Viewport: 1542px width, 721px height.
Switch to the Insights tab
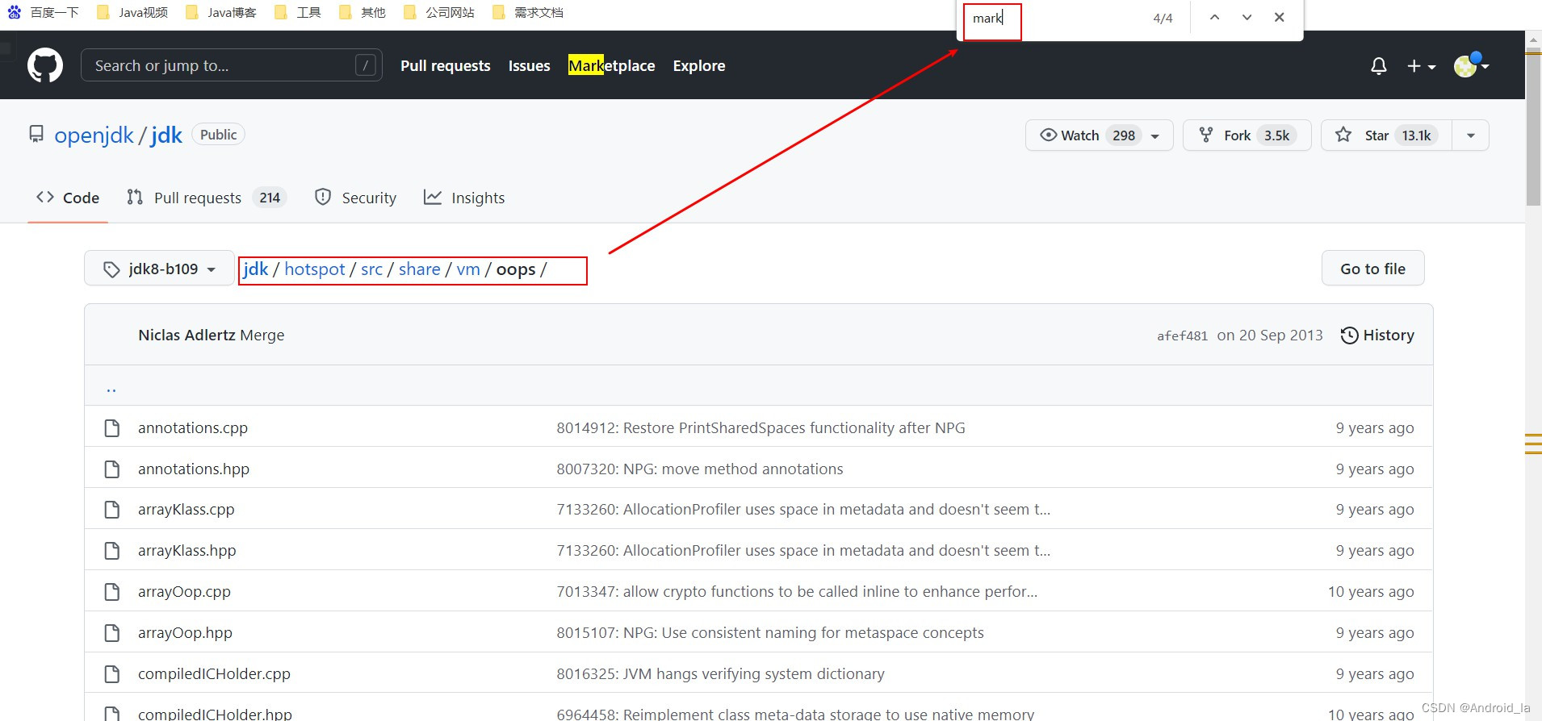pyautogui.click(x=464, y=198)
